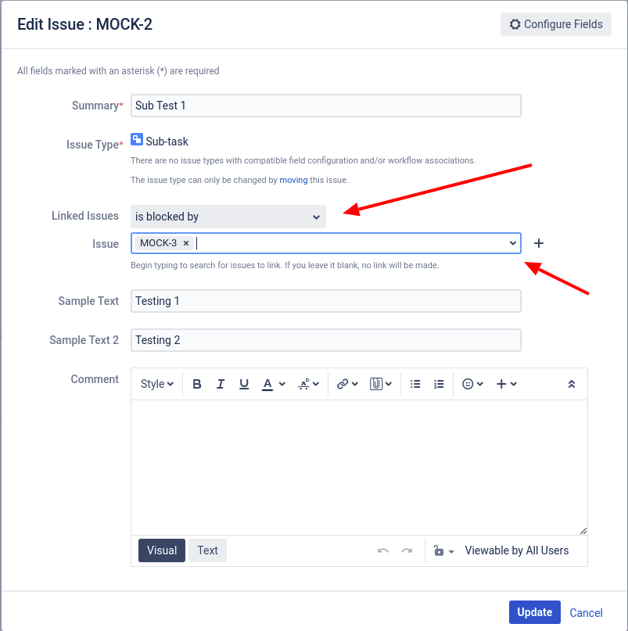Insert a numbered list in comment
628x631 pixels.
pyautogui.click(x=439, y=384)
